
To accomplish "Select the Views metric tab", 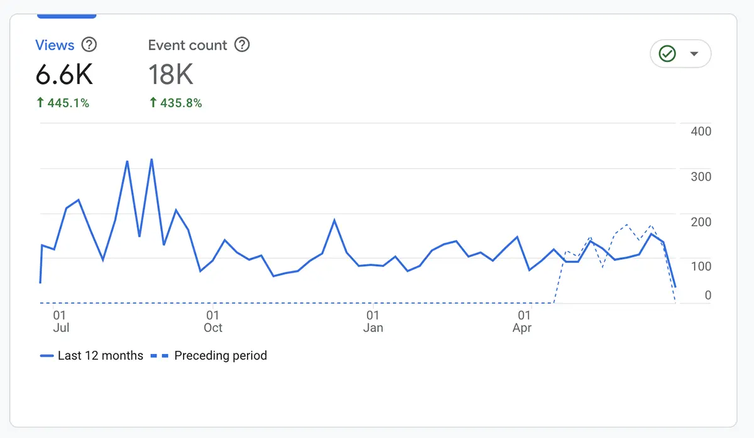I will pos(55,45).
